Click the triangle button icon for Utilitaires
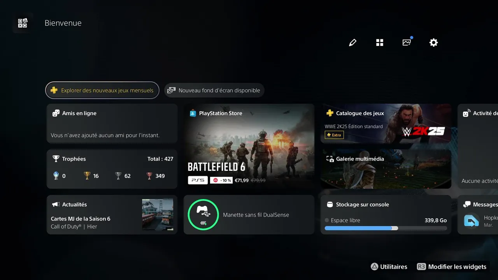Viewport: 498px width, 280px height. coord(374,266)
